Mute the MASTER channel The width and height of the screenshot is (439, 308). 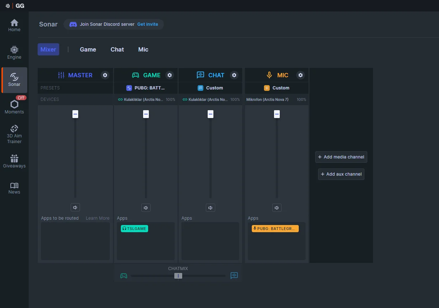click(x=75, y=207)
